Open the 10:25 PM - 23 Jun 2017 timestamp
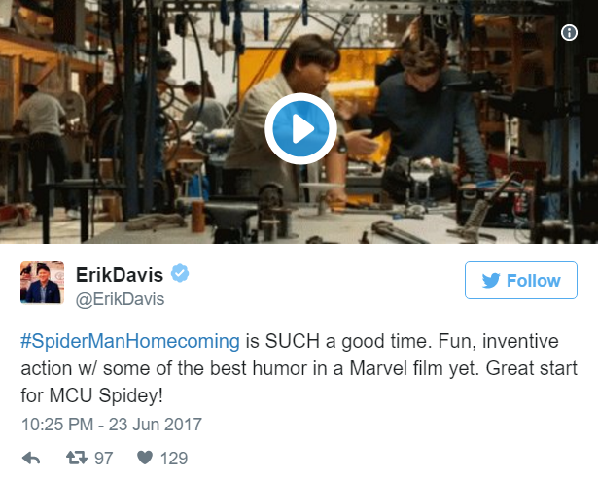The image size is (598, 478). point(112,425)
